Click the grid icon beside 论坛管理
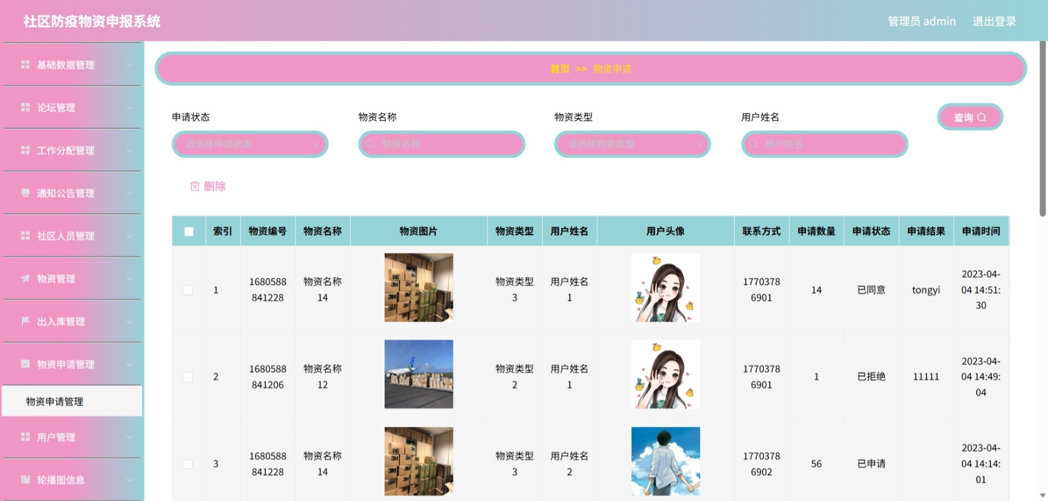 pos(25,107)
